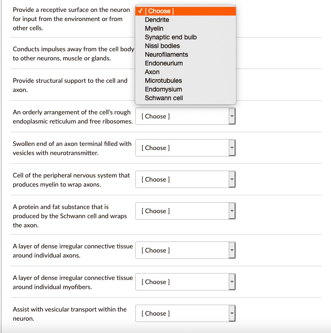Select Dendrite from the open dropdown list
Screen dimensions: 331x333
pos(157,20)
